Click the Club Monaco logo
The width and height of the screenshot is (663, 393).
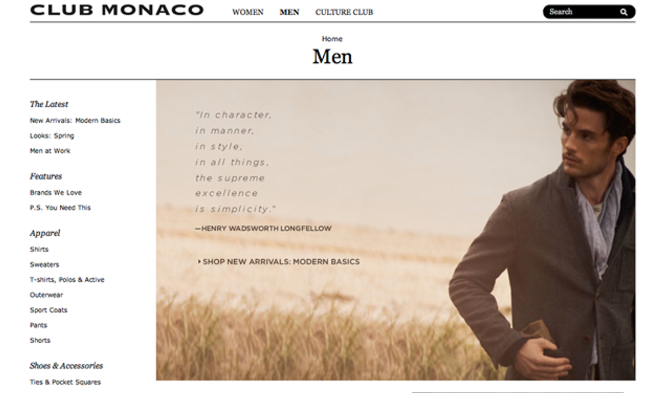(x=117, y=10)
